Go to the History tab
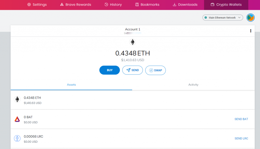The height and width of the screenshot is (149, 260). 113,5
